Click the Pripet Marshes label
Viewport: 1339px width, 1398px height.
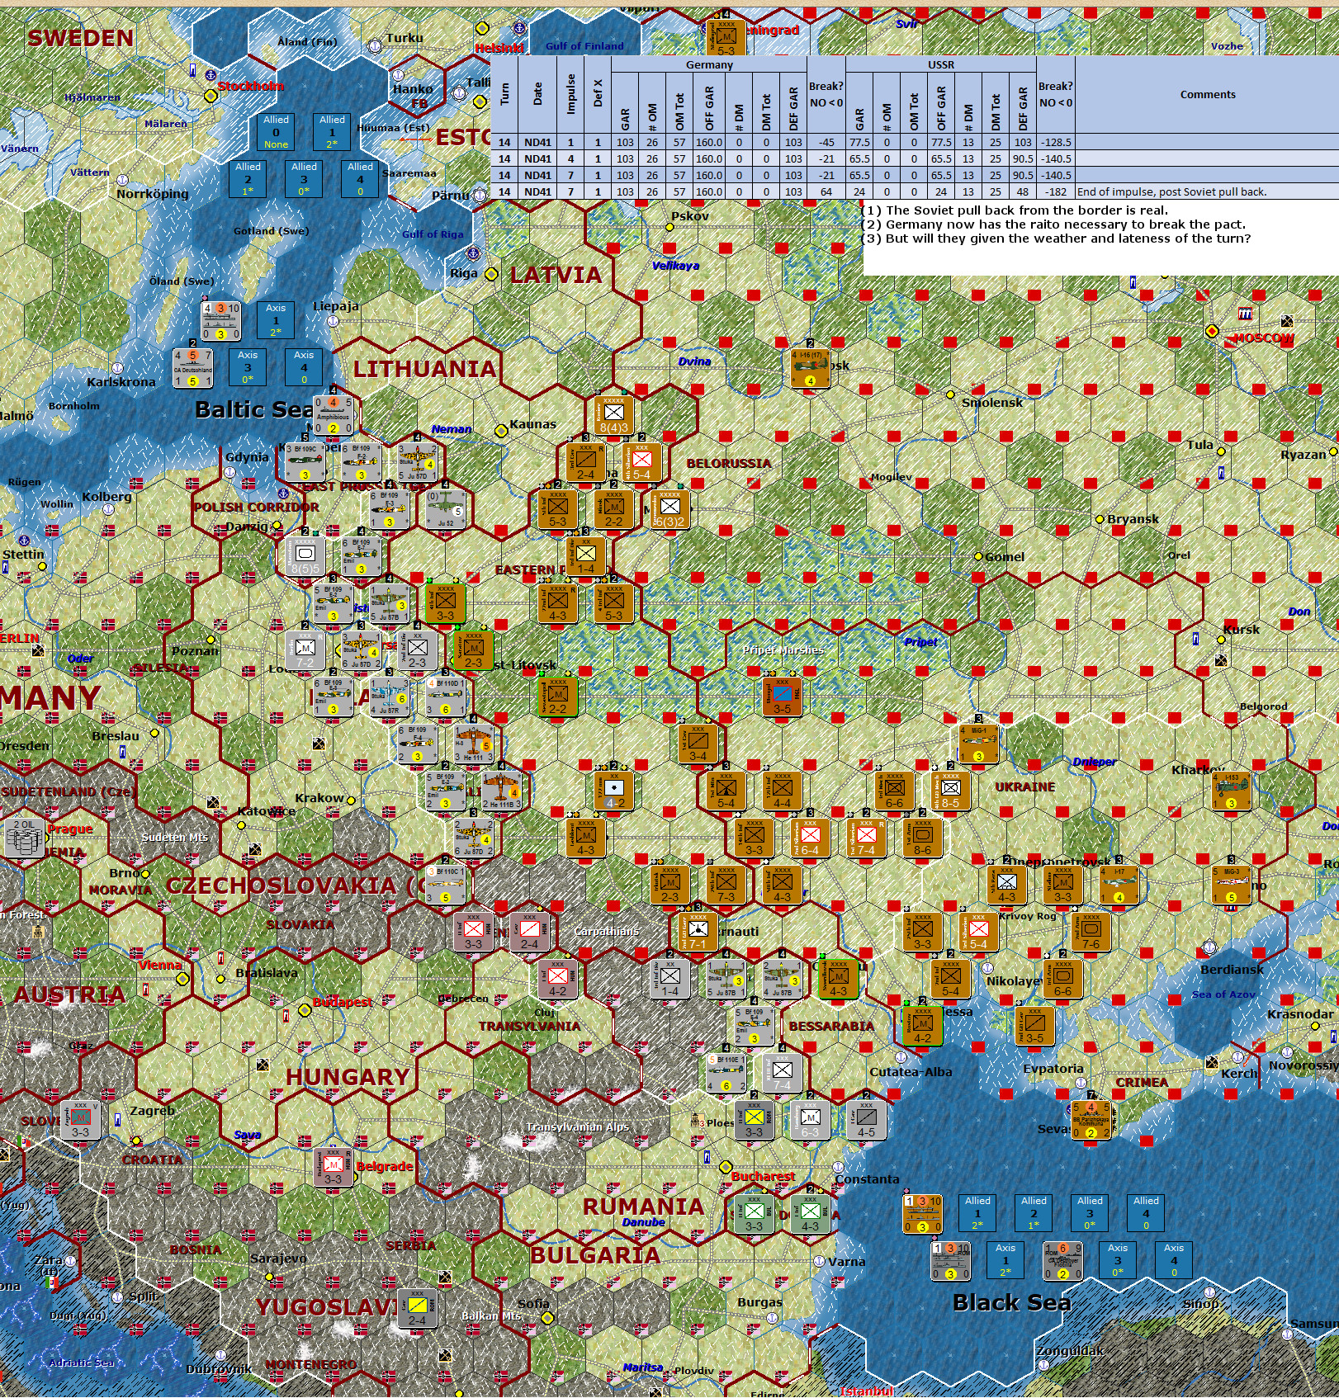tap(783, 650)
